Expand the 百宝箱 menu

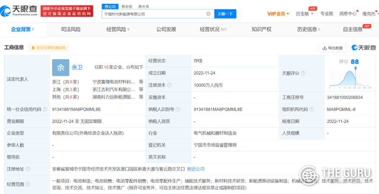(304, 14)
